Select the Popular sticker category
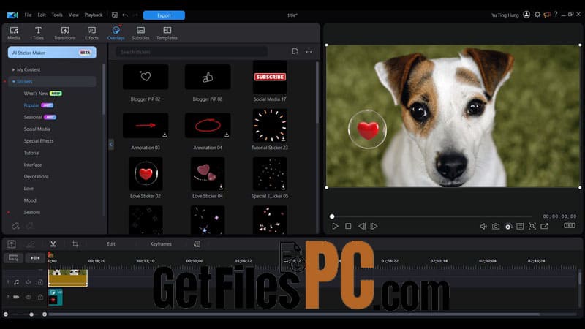This screenshot has width=585, height=329. click(31, 105)
